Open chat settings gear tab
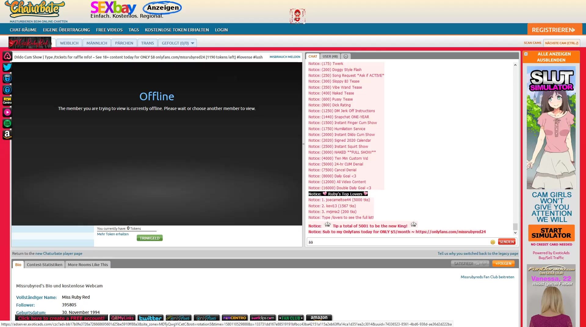Screen dimensions: 586x327 [x=346, y=56]
